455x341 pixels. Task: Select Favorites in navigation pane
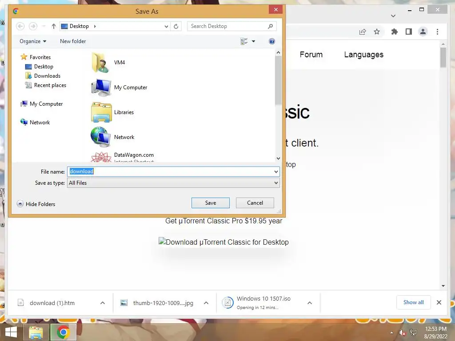click(x=36, y=57)
